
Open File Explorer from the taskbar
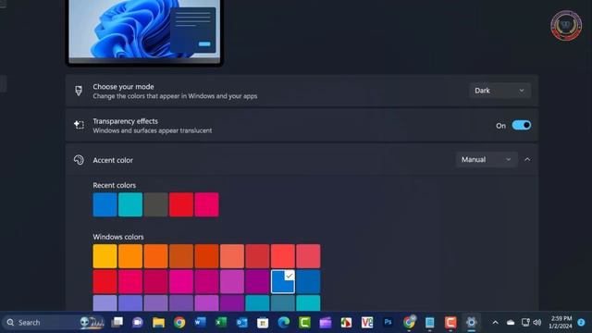tap(158, 323)
